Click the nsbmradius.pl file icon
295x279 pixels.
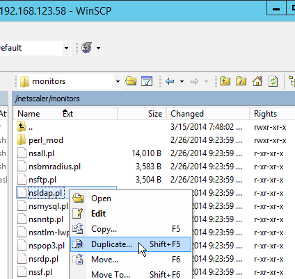pyautogui.click(x=22, y=167)
